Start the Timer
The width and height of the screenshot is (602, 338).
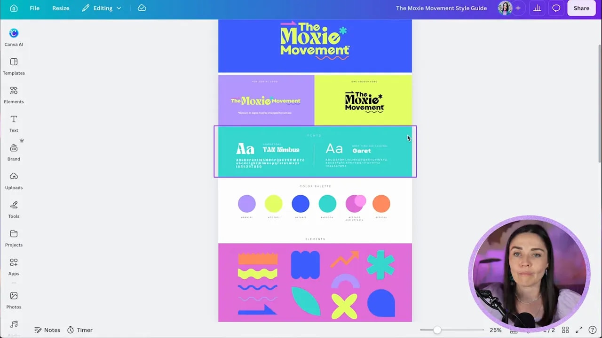coord(79,330)
